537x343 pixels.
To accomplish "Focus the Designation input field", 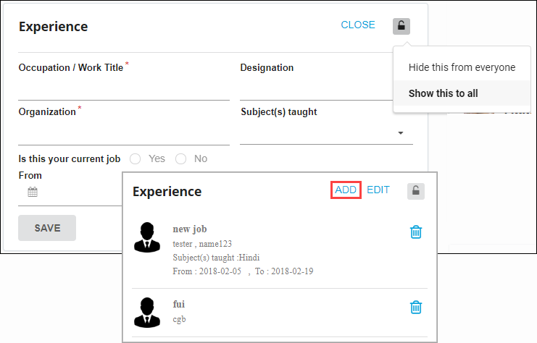I will [316, 90].
